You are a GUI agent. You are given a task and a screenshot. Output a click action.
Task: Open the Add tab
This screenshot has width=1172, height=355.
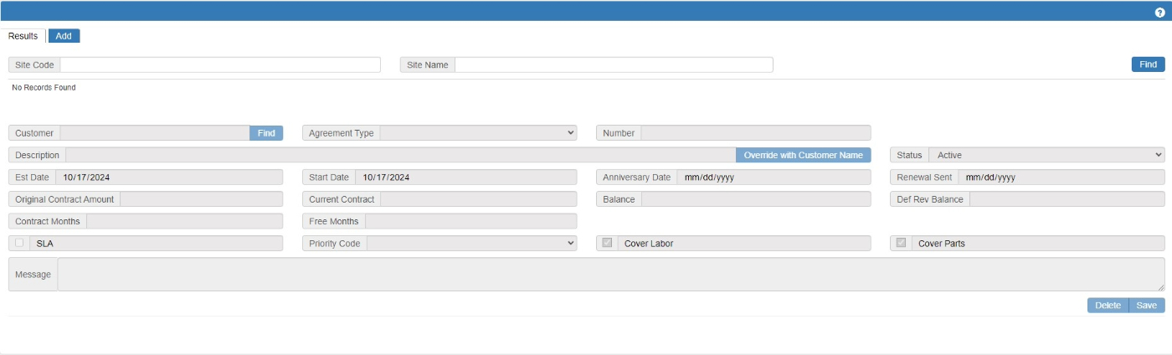pos(64,36)
